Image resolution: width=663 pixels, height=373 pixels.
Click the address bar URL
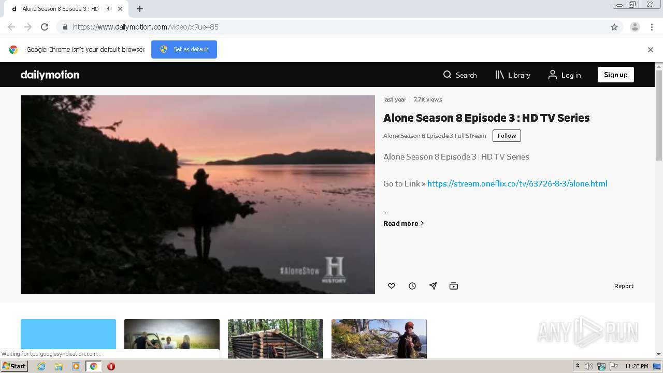[x=146, y=27]
